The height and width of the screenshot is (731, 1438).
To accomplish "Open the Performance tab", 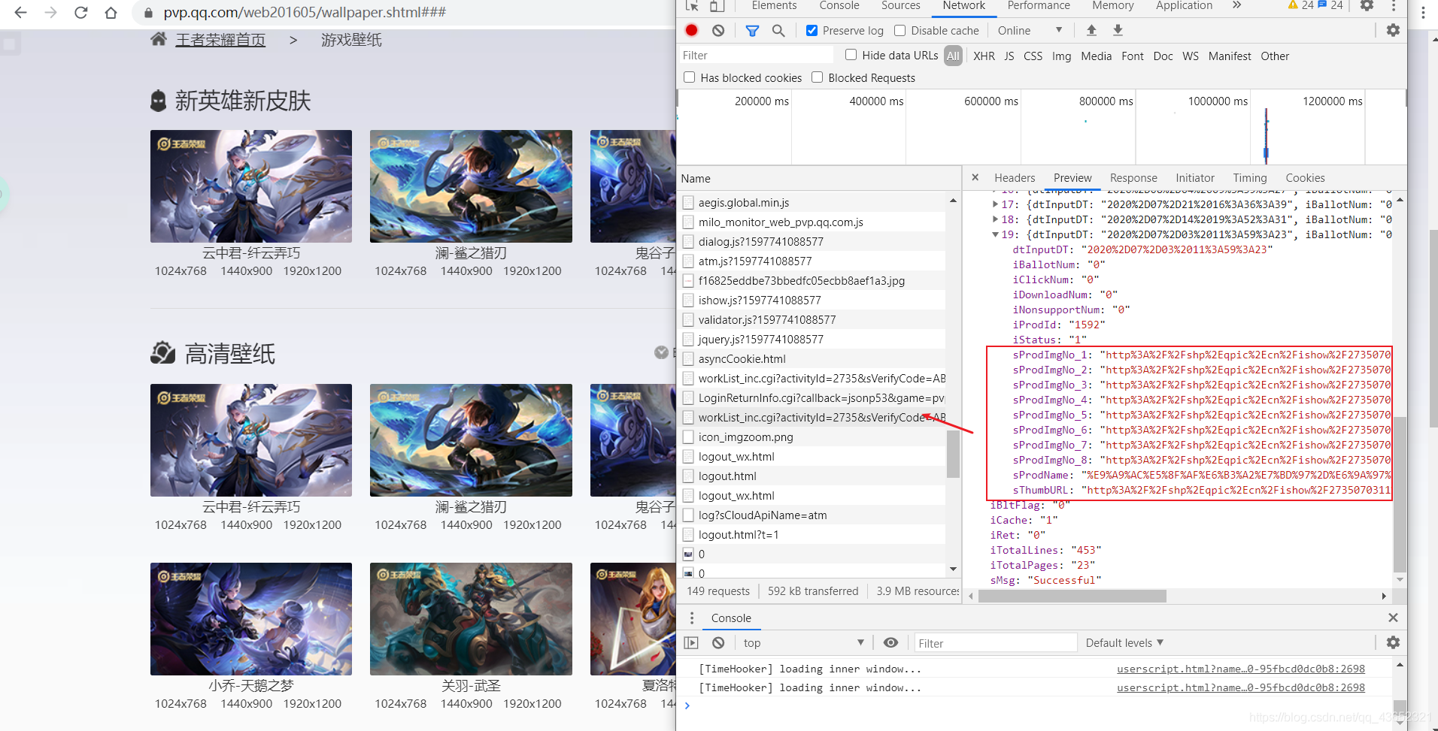I will pos(1039,6).
